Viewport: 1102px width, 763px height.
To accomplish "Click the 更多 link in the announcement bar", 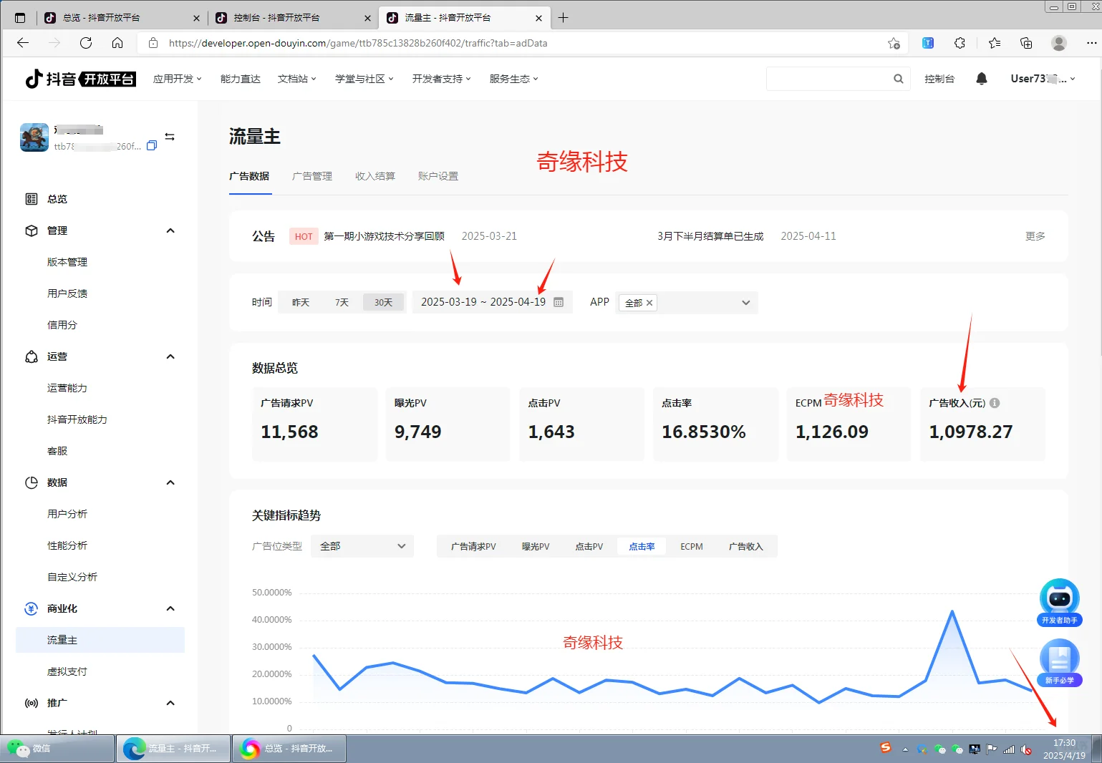I will (1034, 235).
